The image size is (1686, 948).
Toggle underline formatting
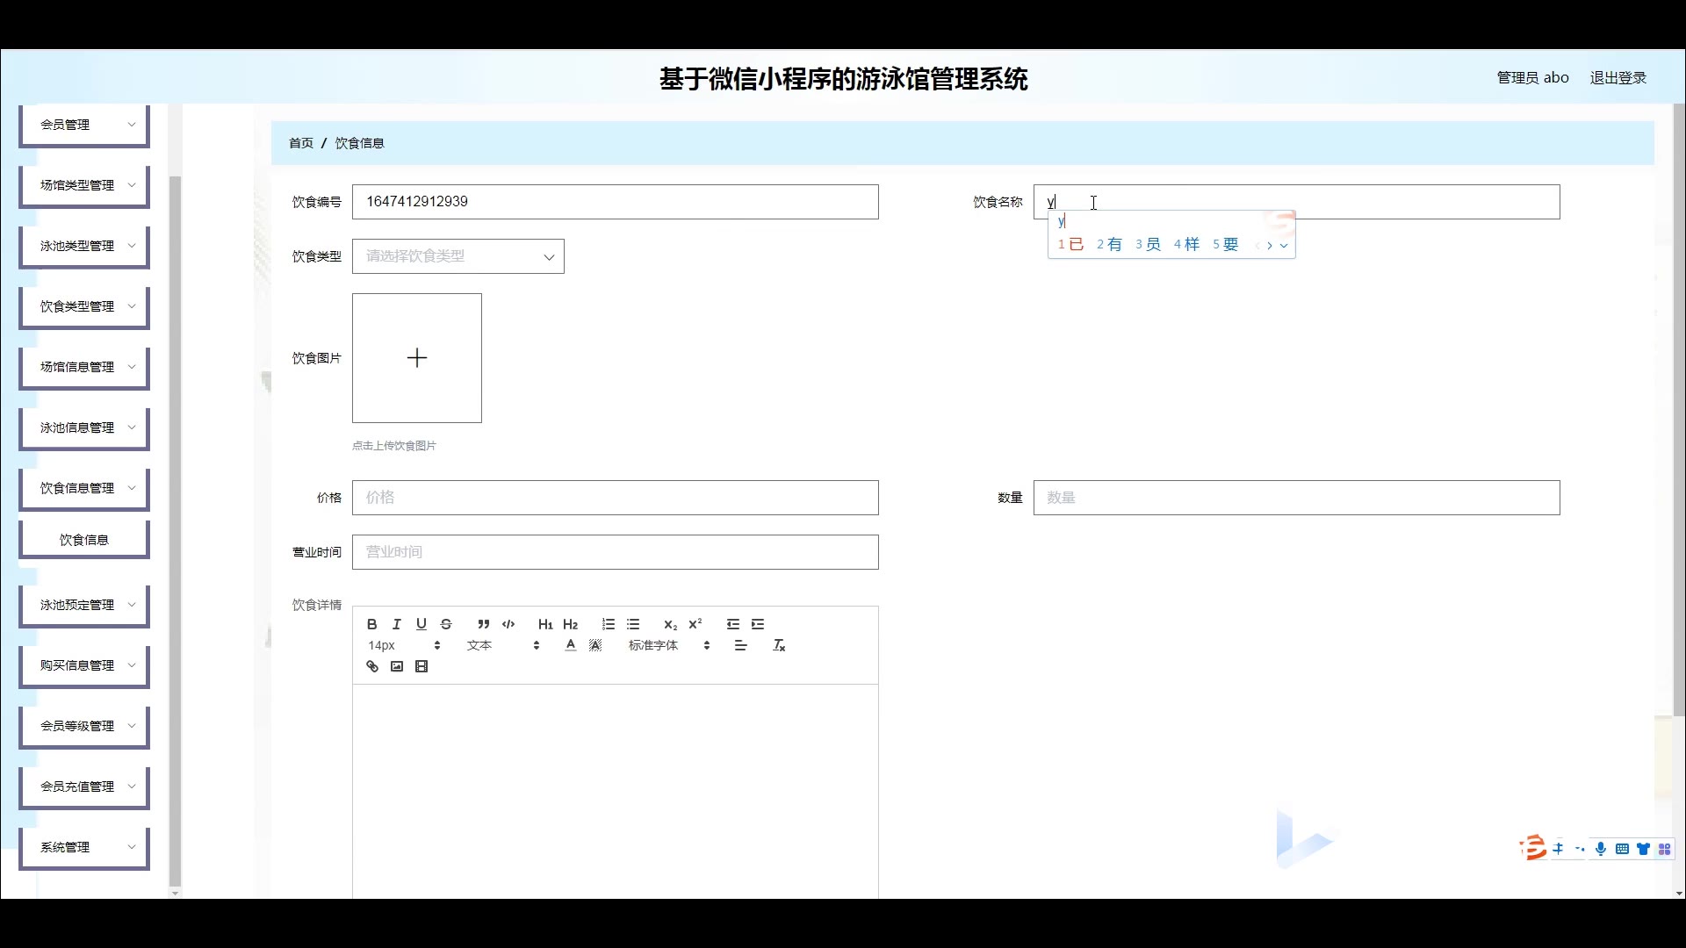(421, 624)
